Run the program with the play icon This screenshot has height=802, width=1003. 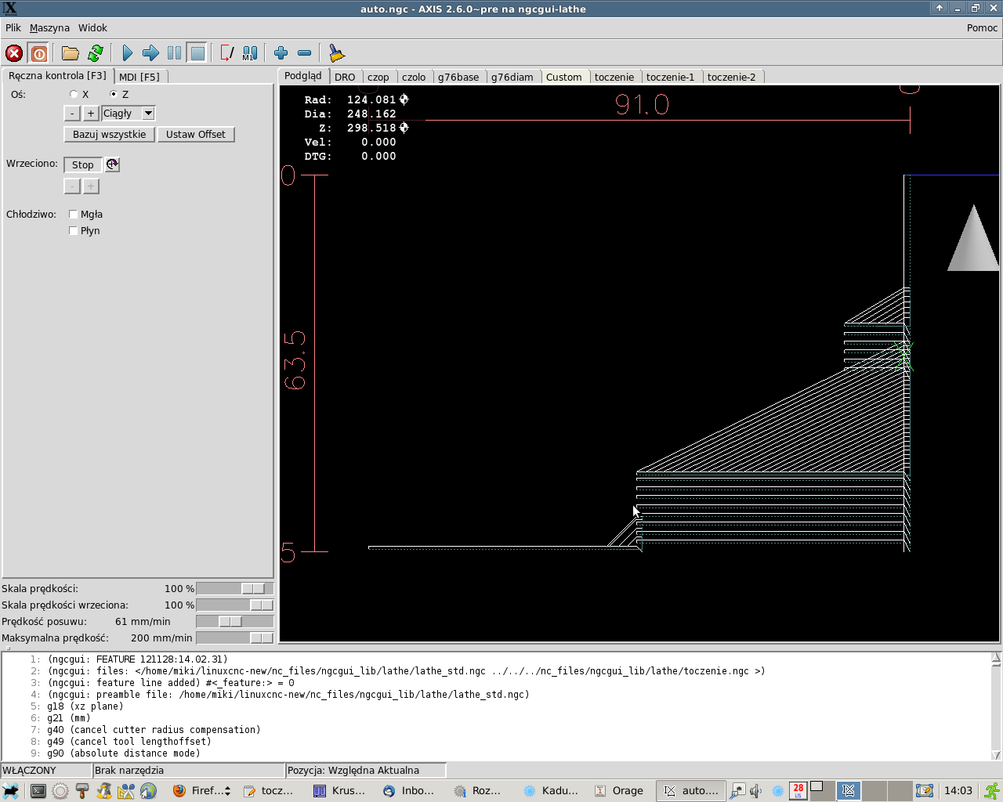(x=127, y=53)
